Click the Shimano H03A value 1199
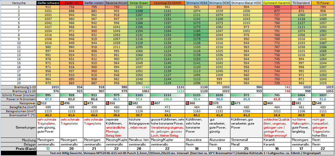This screenshot has height=156, width=335. pos(196,35)
